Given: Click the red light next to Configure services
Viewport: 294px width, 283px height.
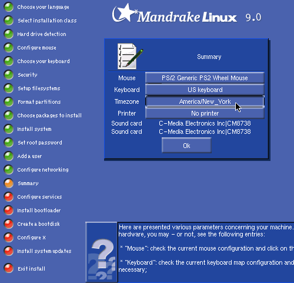Looking at the screenshot, I should click(x=9, y=197).
